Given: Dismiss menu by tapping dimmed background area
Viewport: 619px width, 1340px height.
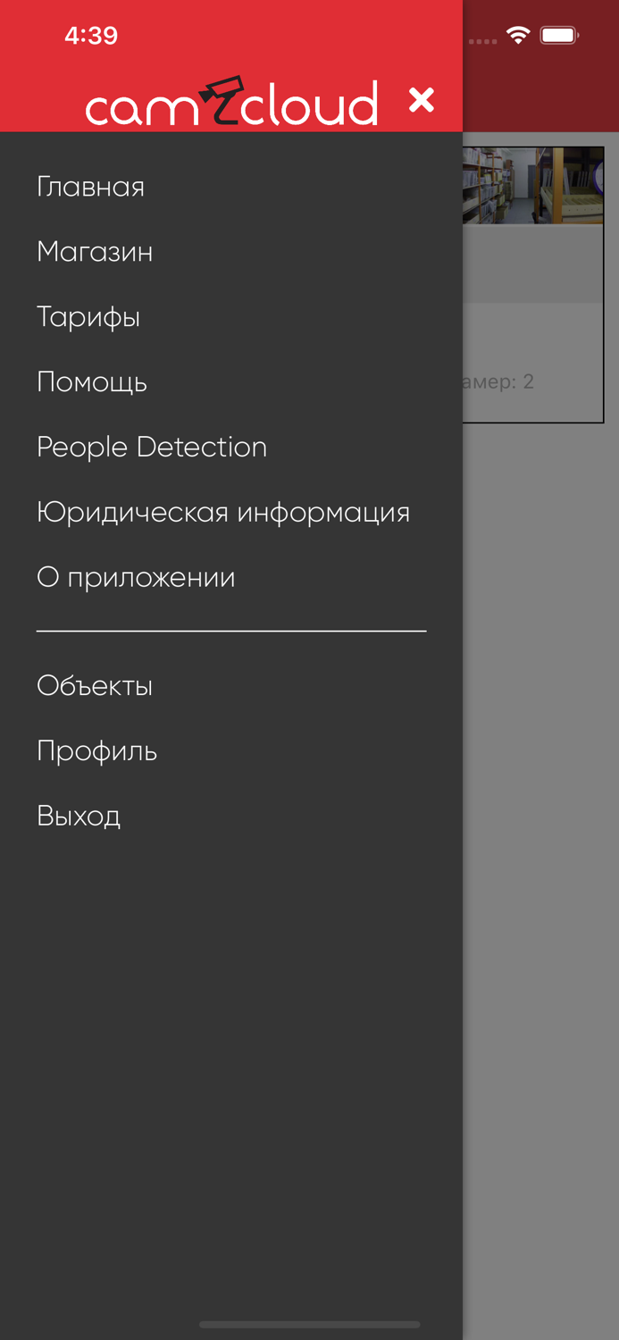Looking at the screenshot, I should coord(540,804).
